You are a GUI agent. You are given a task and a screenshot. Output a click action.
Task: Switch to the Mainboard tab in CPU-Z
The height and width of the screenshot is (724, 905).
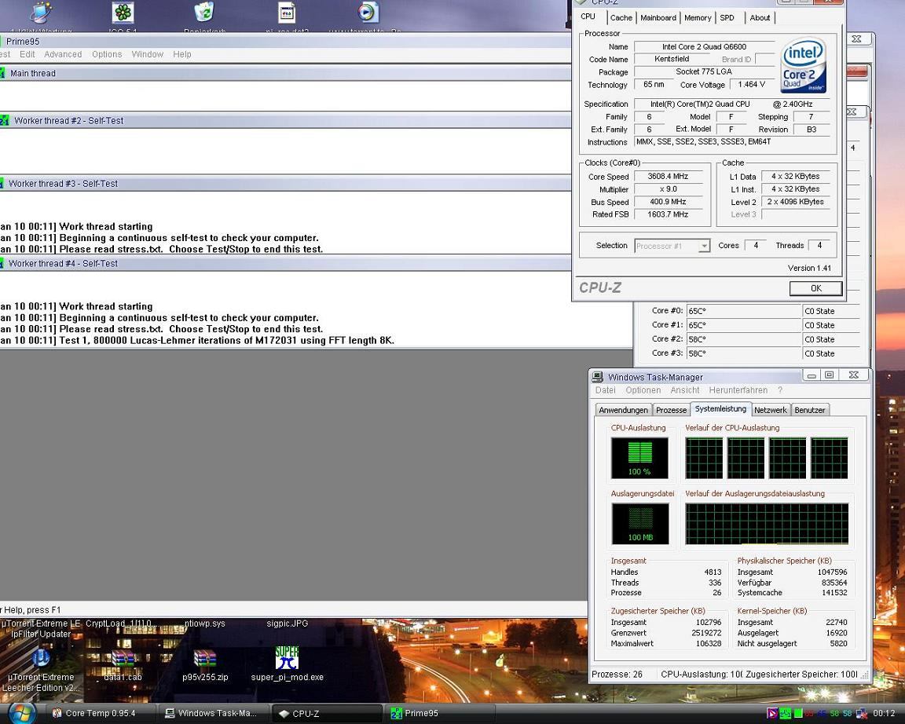coord(658,18)
